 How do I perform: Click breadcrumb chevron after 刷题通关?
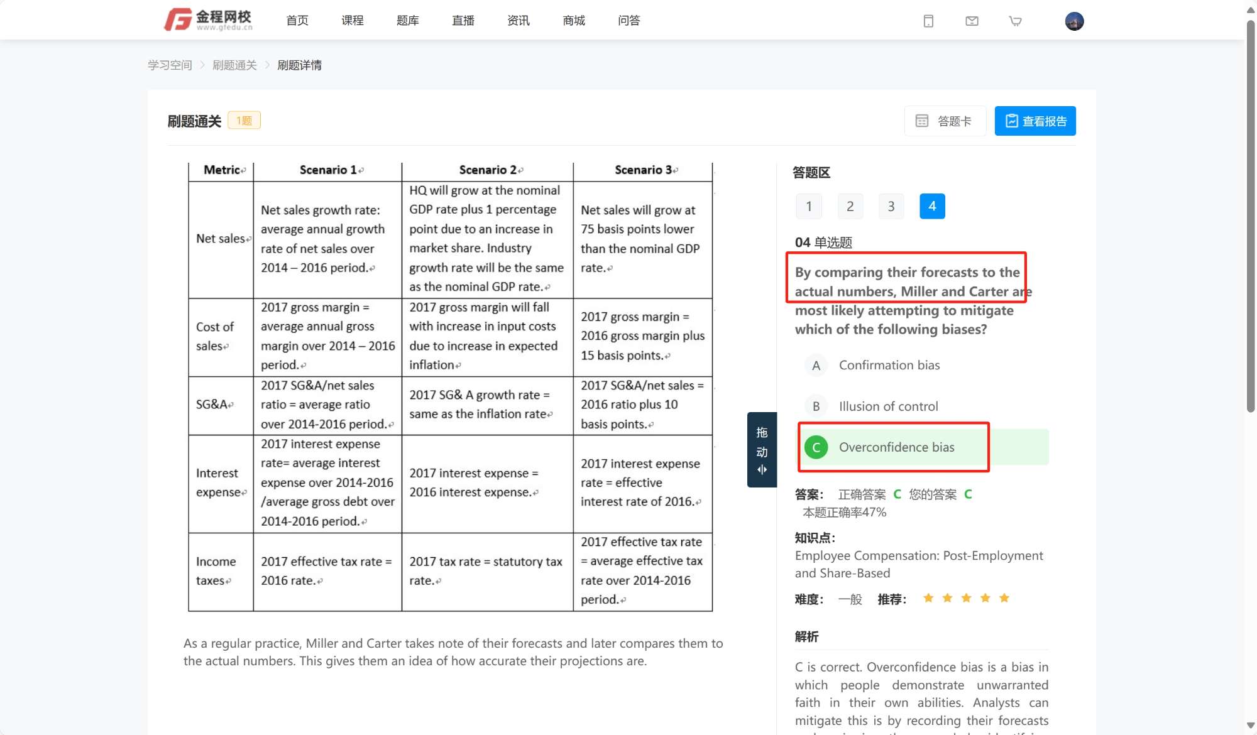click(x=267, y=65)
